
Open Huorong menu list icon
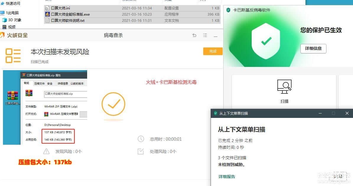pyautogui.click(x=205, y=35)
